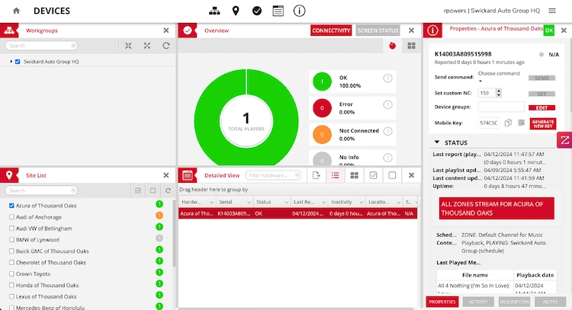Image resolution: width=572 pixels, height=310 pixels.
Task: Click the Workgroups search field
Action: point(41,46)
